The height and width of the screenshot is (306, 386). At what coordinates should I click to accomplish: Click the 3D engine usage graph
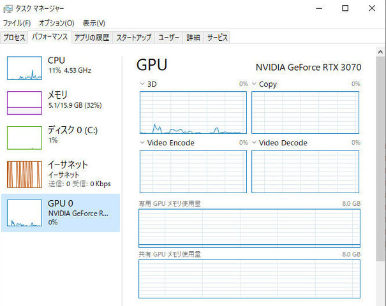(x=193, y=112)
